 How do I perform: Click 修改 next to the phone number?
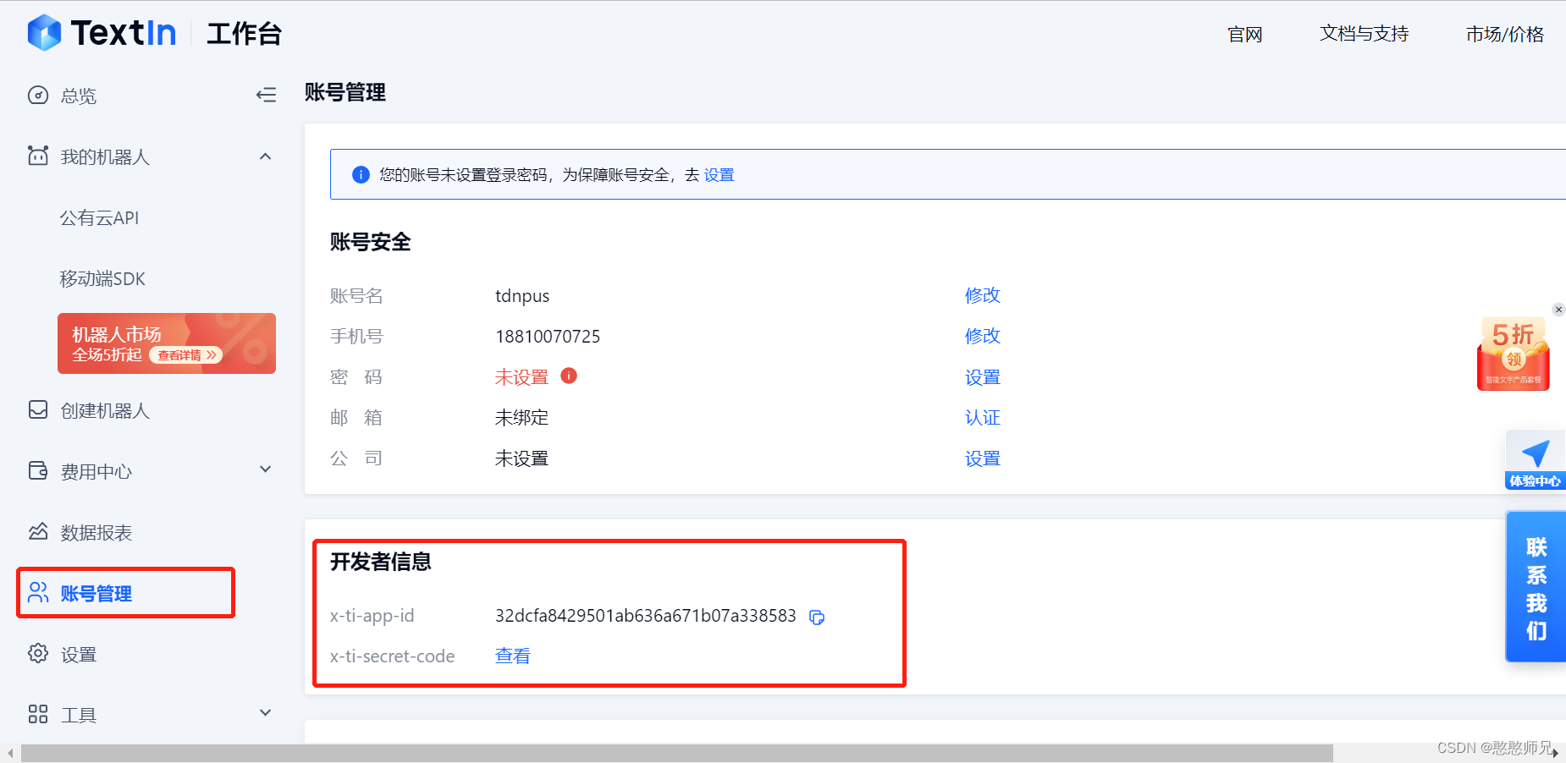[982, 336]
